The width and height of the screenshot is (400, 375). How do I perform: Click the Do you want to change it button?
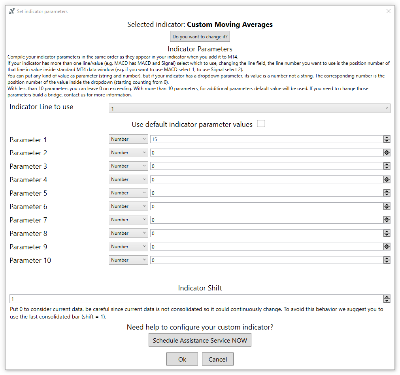(200, 36)
